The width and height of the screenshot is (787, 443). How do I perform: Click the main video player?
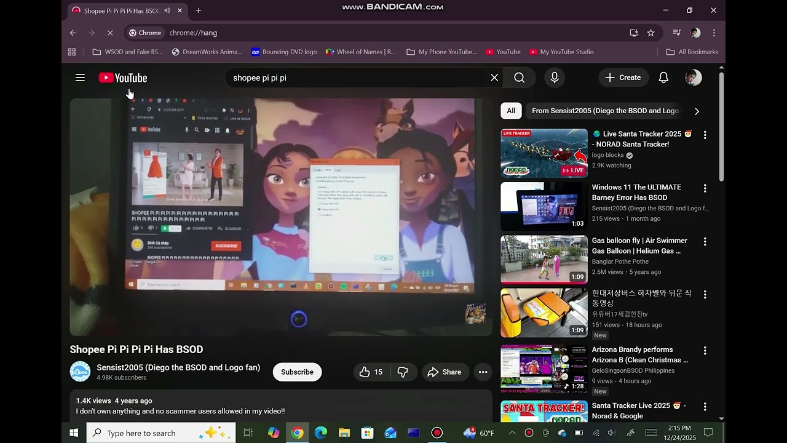(x=281, y=217)
